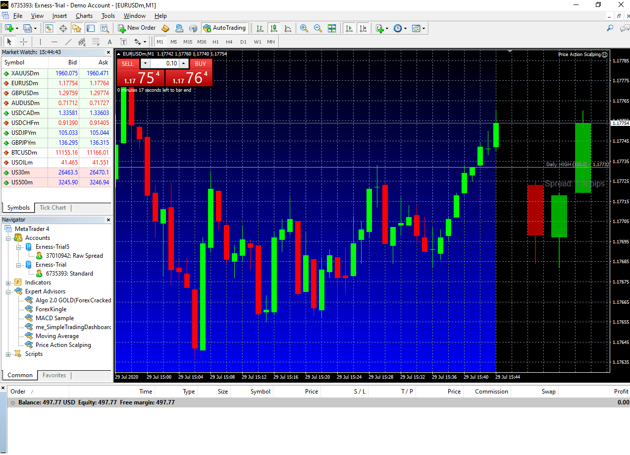Image resolution: width=630 pixels, height=455 pixels.
Task: Switch chart to candlestick display
Action: coord(273,28)
